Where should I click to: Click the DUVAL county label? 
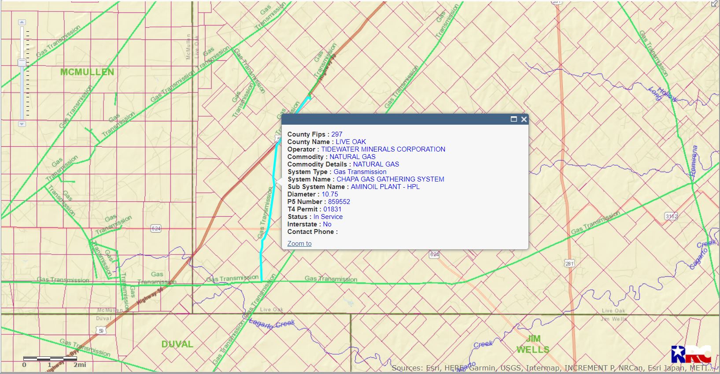point(177,344)
